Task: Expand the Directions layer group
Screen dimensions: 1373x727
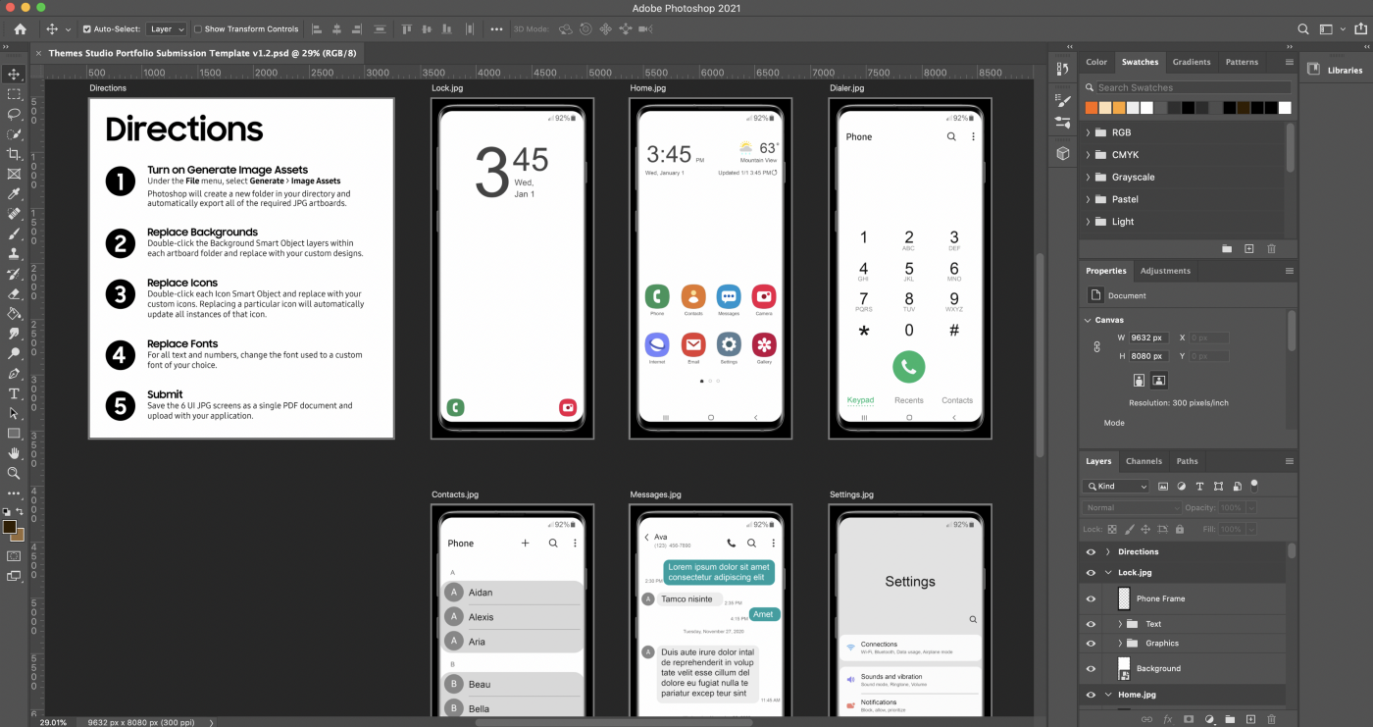Action: point(1108,551)
